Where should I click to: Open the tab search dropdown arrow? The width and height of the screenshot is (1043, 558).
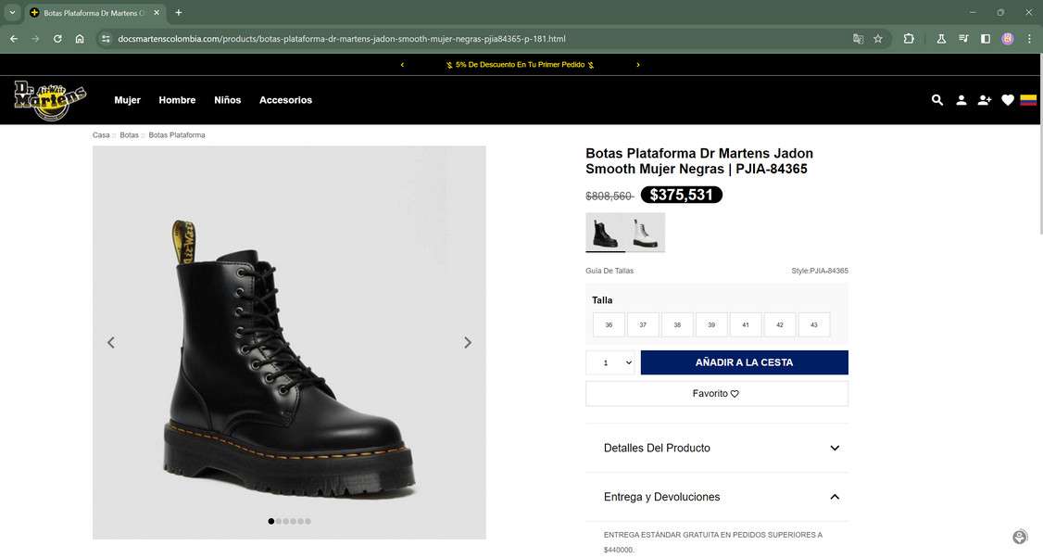point(12,13)
